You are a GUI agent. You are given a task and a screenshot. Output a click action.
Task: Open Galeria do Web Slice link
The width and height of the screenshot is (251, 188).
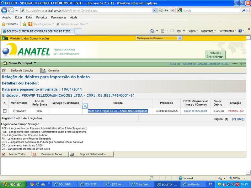72,24
